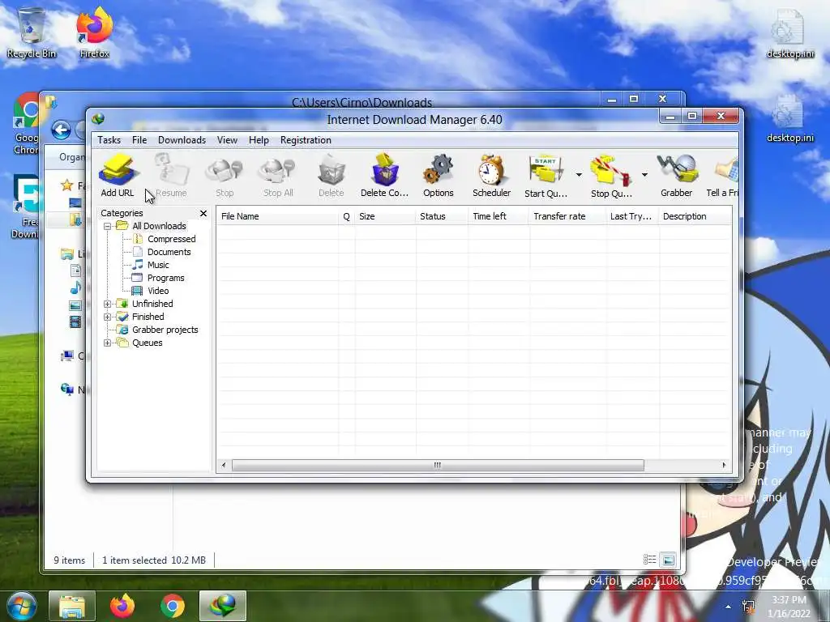
Task: Expand the Finished category node
Action: 108,317
